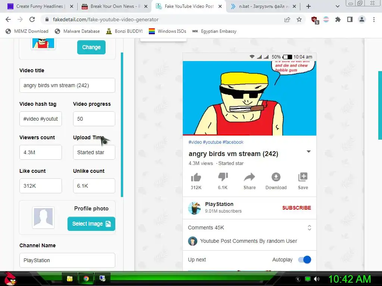This screenshot has width=382, height=286.
Task: Switch to Break Your Own News tab
Action: 114,6
